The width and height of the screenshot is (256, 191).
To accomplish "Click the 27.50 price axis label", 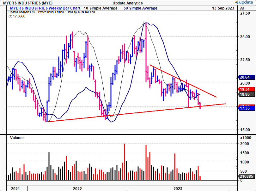I will click(x=245, y=13).
